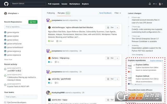Open gorse-io/docs repository
Screen dimensions: 167x104
[x=13, y=40]
